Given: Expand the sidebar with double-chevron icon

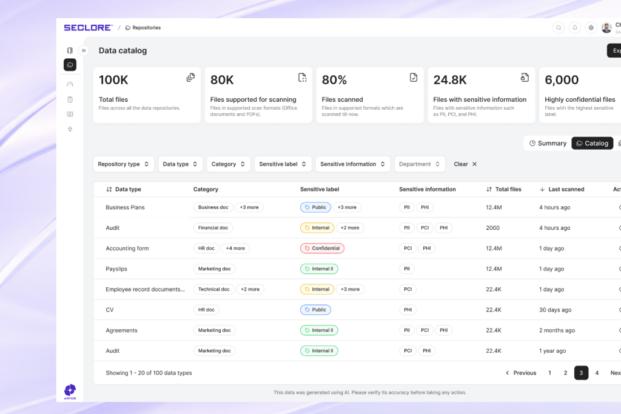Looking at the screenshot, I should 84,51.
